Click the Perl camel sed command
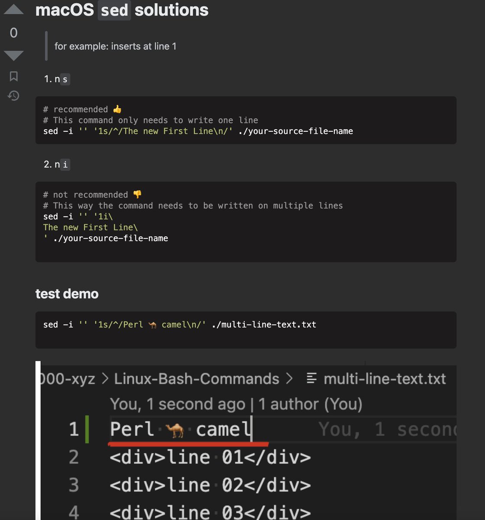485x520 pixels. (180, 324)
